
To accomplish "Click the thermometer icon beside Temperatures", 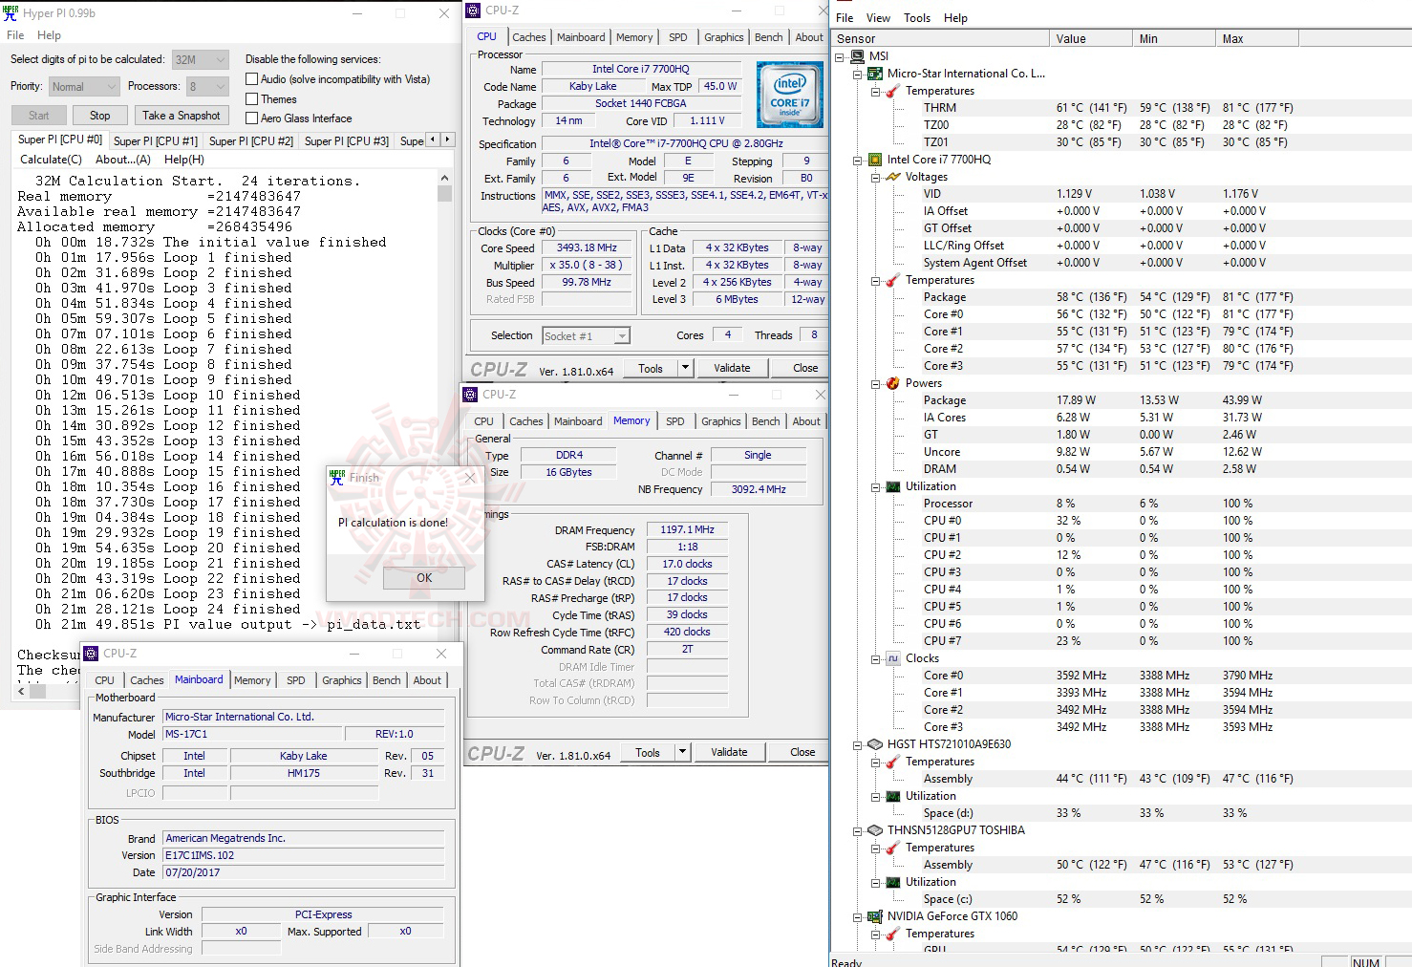I will [x=890, y=90].
